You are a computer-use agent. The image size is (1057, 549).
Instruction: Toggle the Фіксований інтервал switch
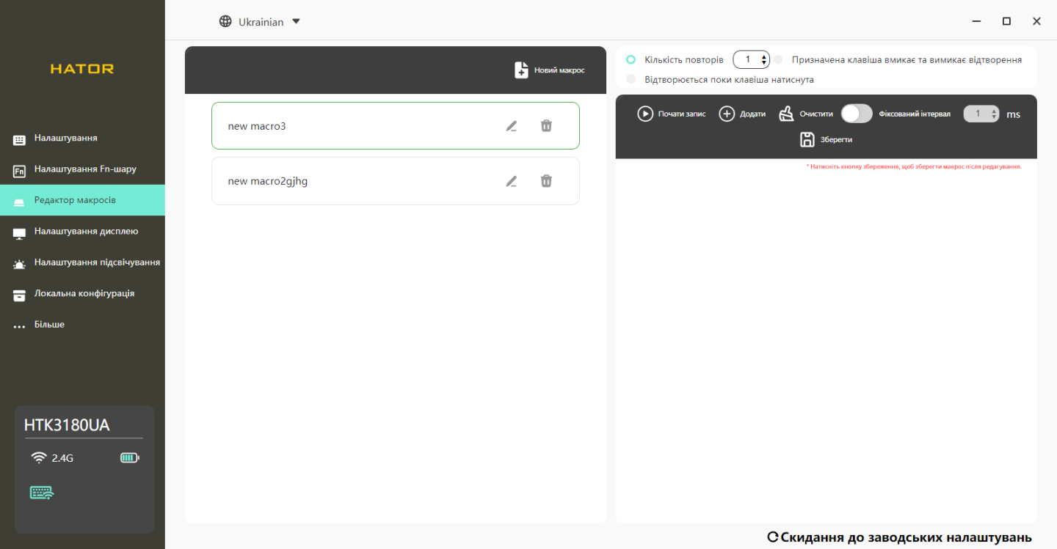click(857, 114)
